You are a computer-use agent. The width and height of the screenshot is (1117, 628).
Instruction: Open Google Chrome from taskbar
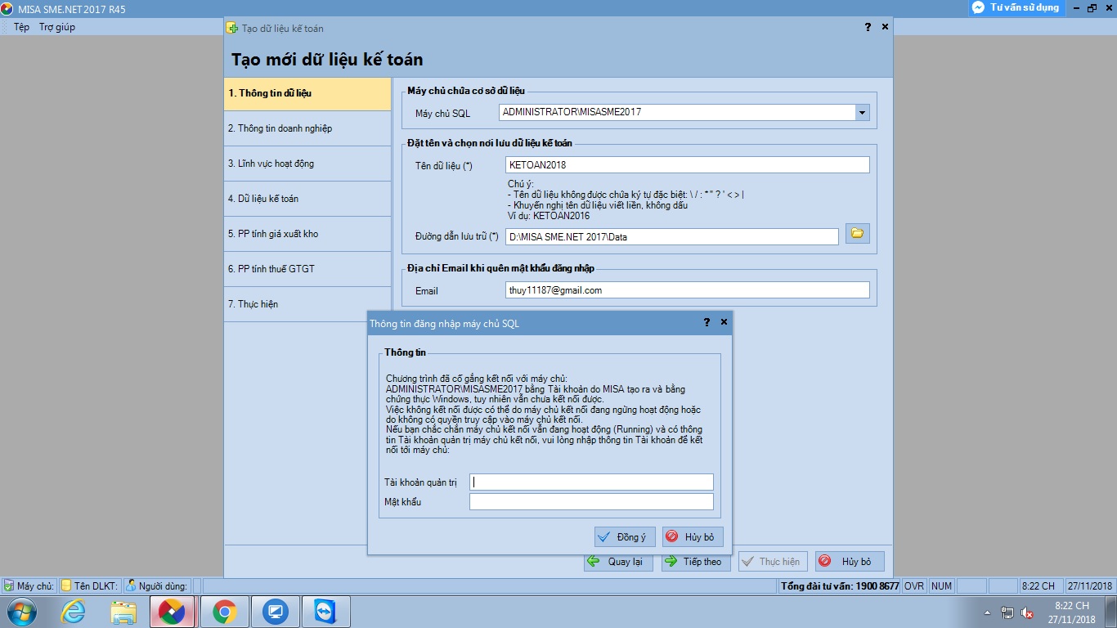224,612
